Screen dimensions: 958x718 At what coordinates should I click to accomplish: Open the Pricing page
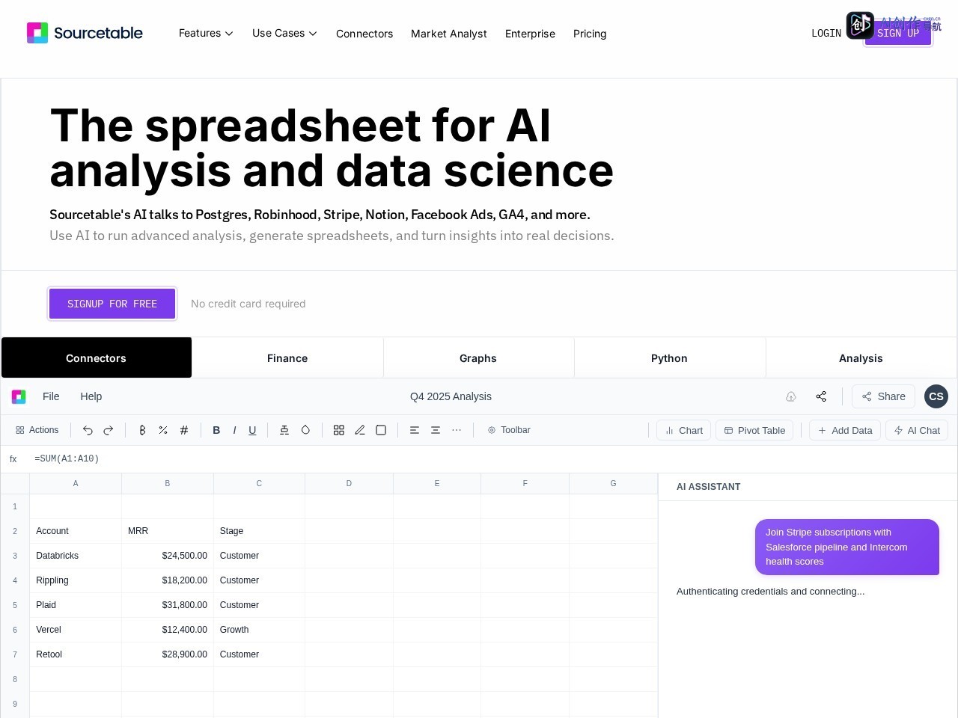(590, 34)
